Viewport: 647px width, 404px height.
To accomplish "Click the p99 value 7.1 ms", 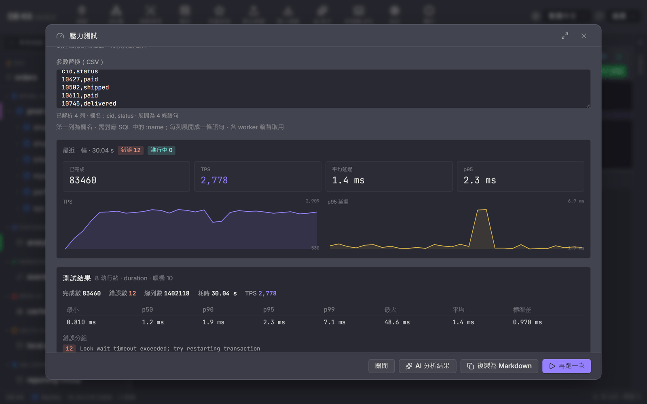I will 334,322.
